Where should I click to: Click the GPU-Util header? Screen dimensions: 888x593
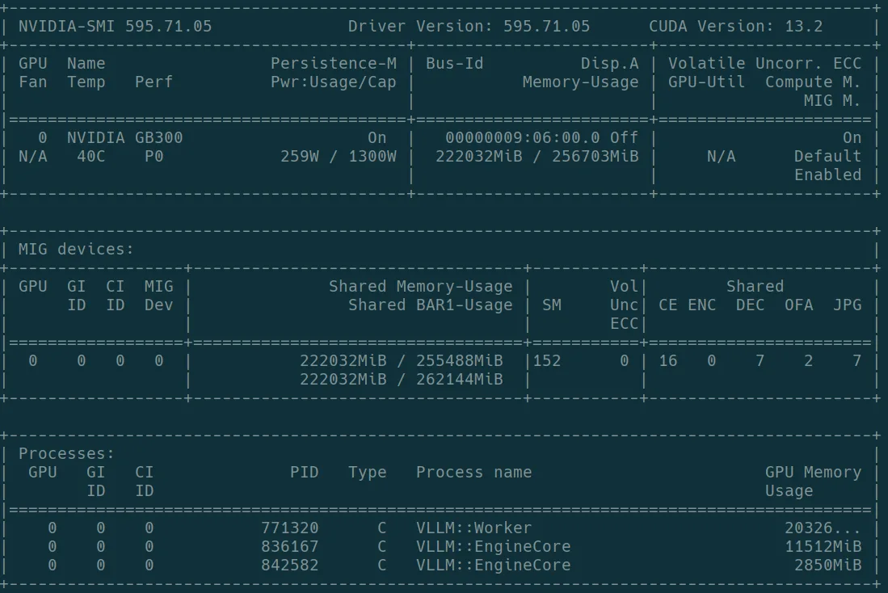tap(706, 82)
